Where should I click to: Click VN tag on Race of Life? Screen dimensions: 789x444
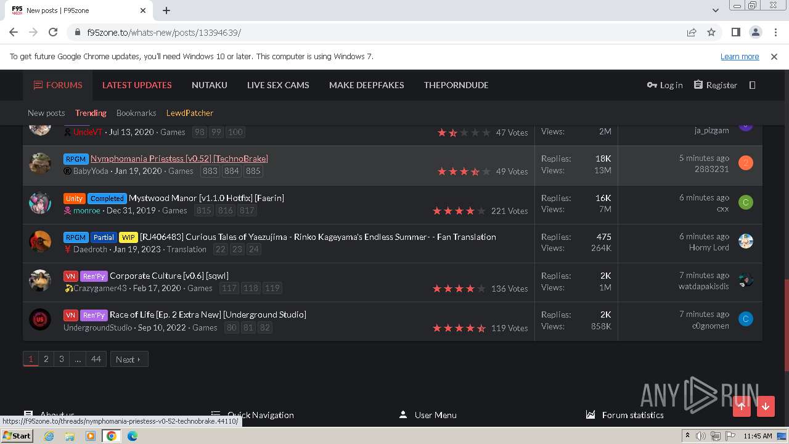tap(70, 314)
